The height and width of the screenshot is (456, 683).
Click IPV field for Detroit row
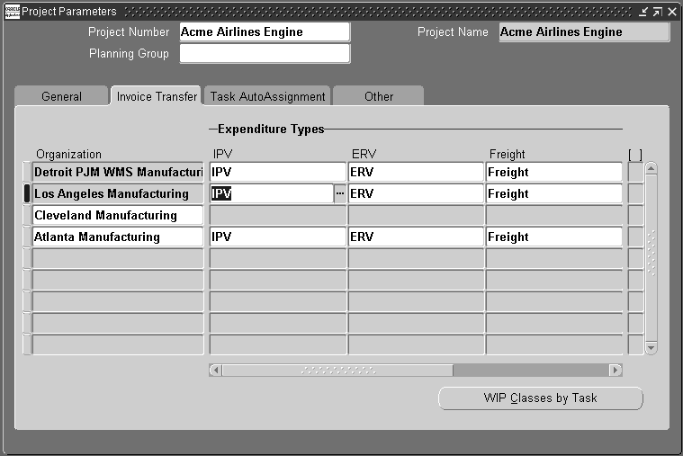[x=278, y=172]
